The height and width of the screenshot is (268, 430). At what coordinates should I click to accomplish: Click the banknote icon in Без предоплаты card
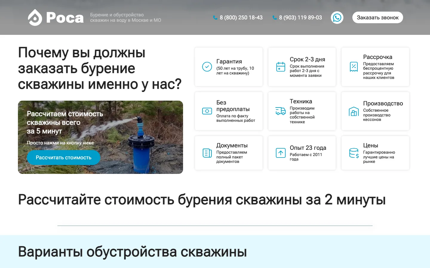pyautogui.click(x=207, y=111)
